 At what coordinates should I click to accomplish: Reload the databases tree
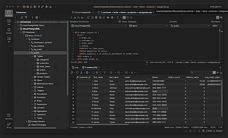coord(22,17)
